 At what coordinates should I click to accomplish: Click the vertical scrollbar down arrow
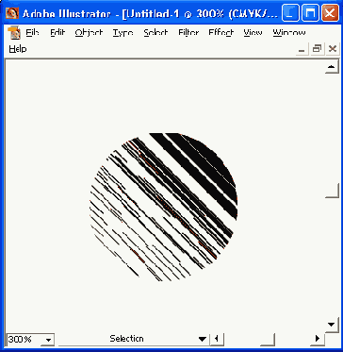tap(332, 325)
